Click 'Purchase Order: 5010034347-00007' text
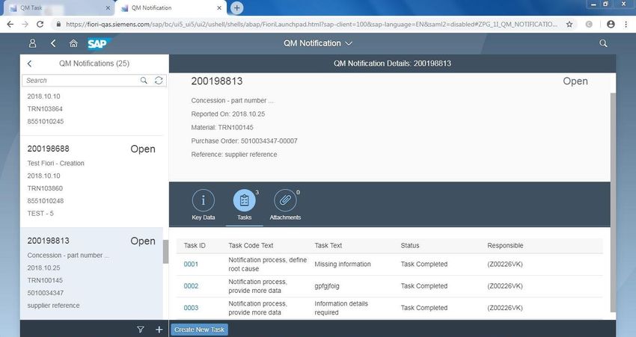Viewport: 636px width, 337px height. pos(244,141)
